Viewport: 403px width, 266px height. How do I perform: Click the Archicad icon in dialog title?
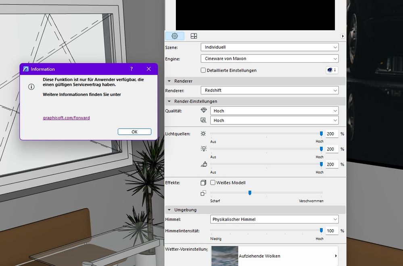point(26,69)
